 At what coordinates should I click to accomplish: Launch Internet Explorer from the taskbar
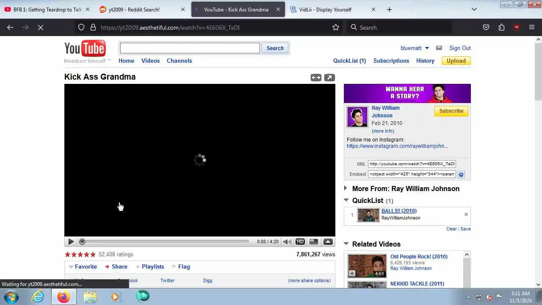pos(38,297)
